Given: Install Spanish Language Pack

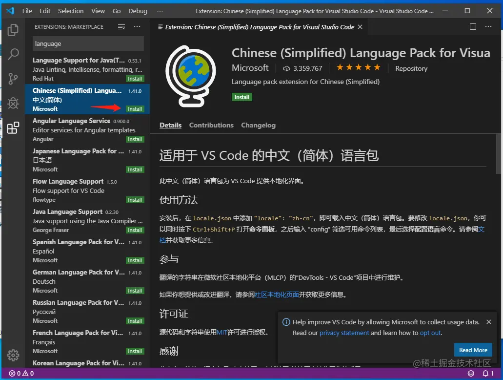Looking at the screenshot, I should click(135, 260).
